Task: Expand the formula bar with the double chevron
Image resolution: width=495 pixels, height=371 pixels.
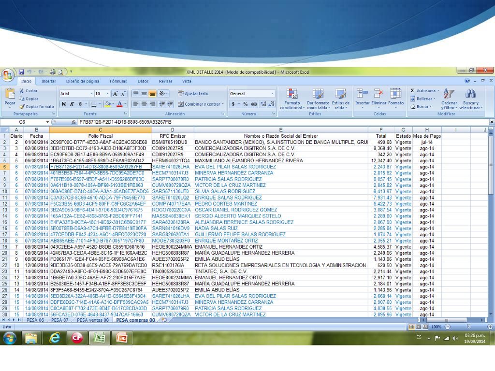Action: coord(492,122)
